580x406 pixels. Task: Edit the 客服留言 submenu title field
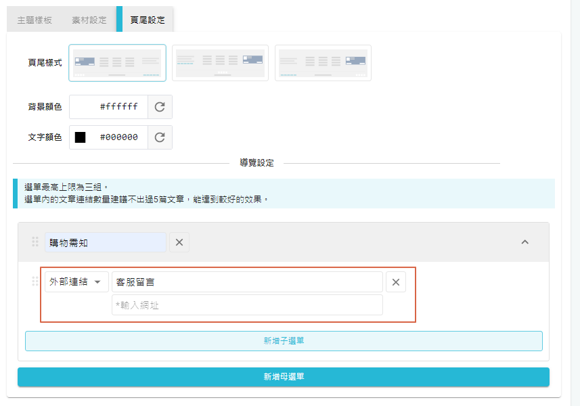pos(247,281)
